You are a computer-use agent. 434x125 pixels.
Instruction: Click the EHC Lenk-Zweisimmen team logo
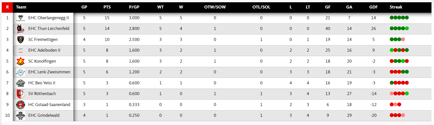(x=21, y=72)
